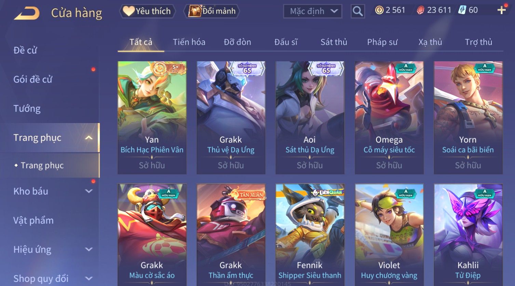Select the Tiến hóa tab
This screenshot has width=515, height=286.
coord(189,42)
